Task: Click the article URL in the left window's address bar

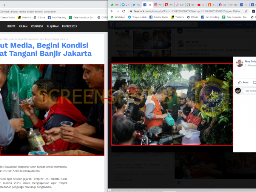Action: point(28,12)
